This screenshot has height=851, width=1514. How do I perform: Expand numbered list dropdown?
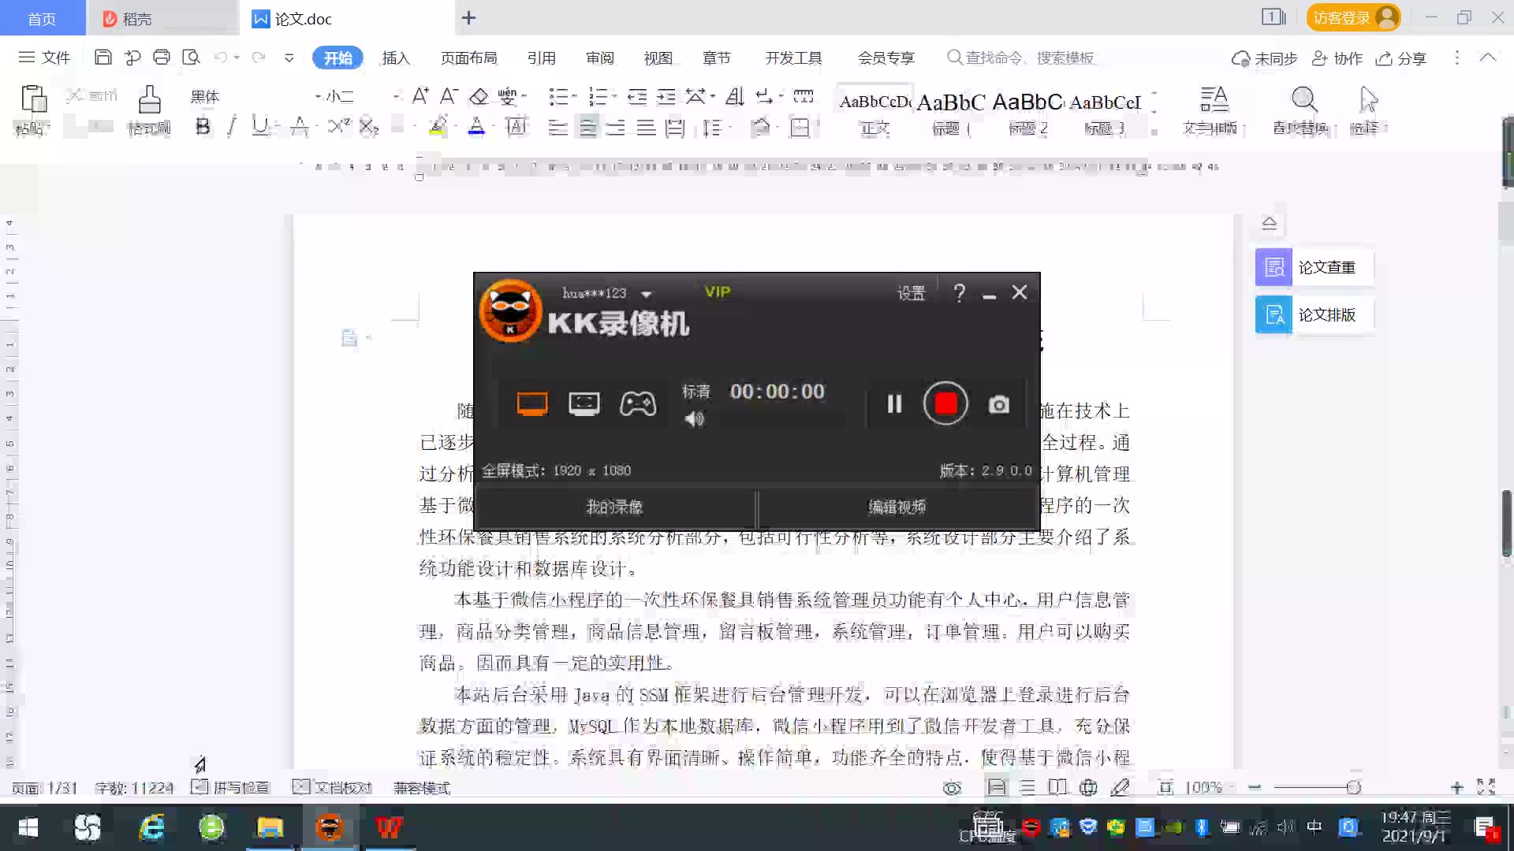[613, 96]
